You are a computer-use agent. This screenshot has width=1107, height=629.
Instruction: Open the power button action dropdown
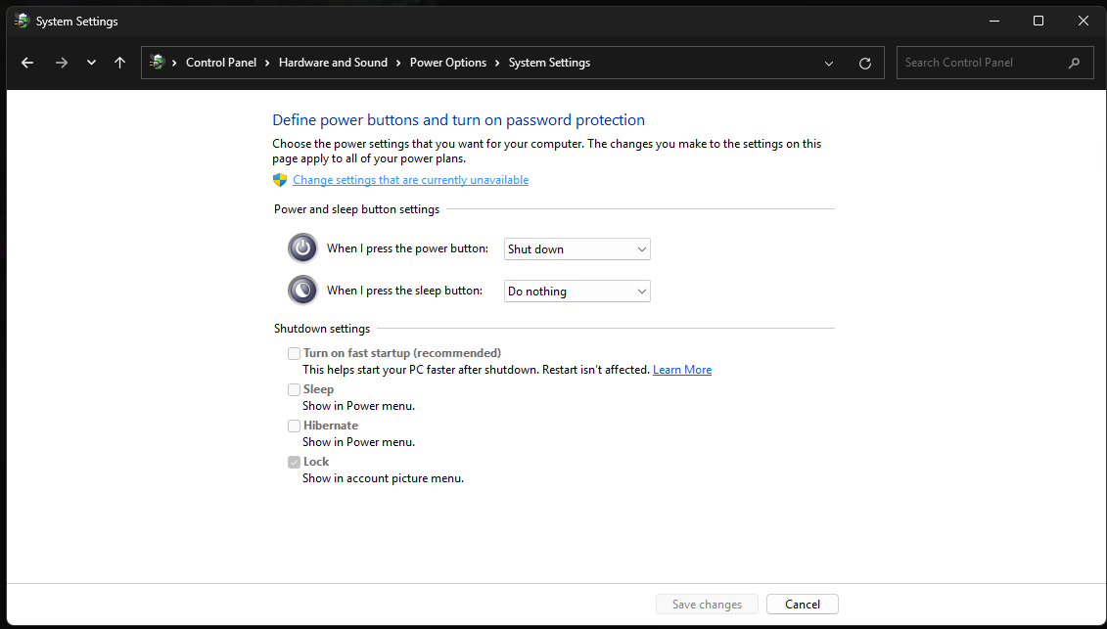[577, 249]
